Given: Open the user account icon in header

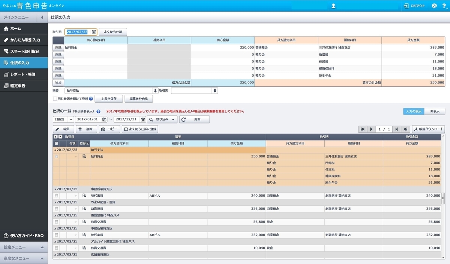Looking at the screenshot, I should pos(333,6).
